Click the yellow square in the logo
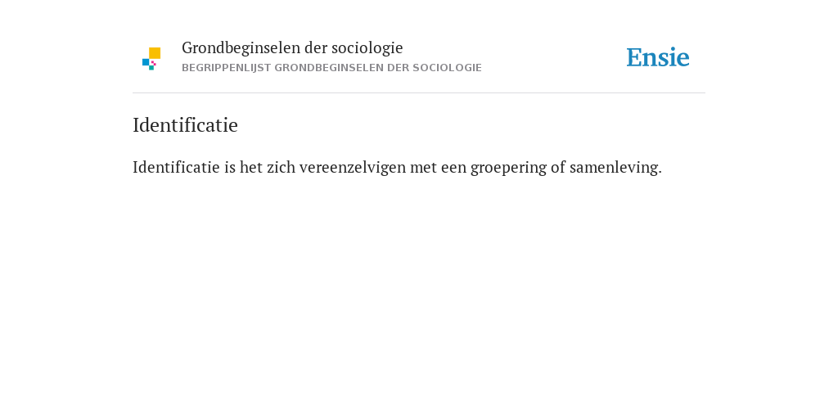 (155, 53)
